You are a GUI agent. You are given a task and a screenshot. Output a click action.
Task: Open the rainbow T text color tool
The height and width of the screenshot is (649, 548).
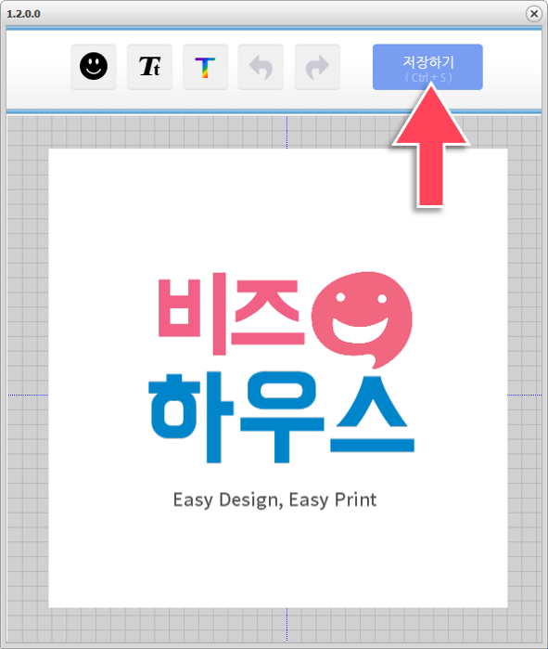[x=206, y=67]
